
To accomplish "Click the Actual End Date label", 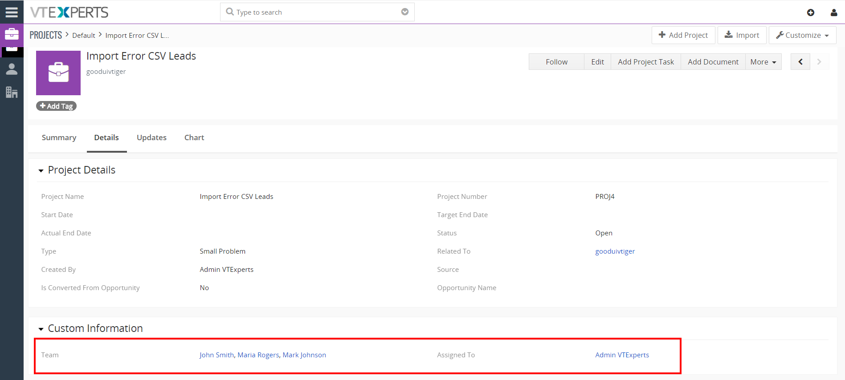I will [x=66, y=233].
